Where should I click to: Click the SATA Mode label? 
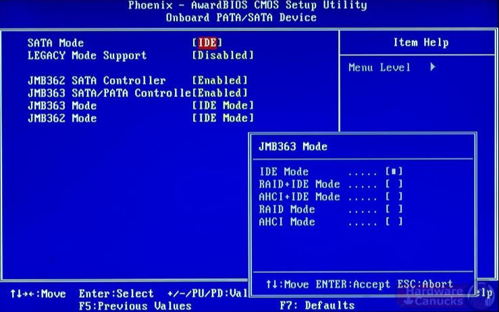55,43
